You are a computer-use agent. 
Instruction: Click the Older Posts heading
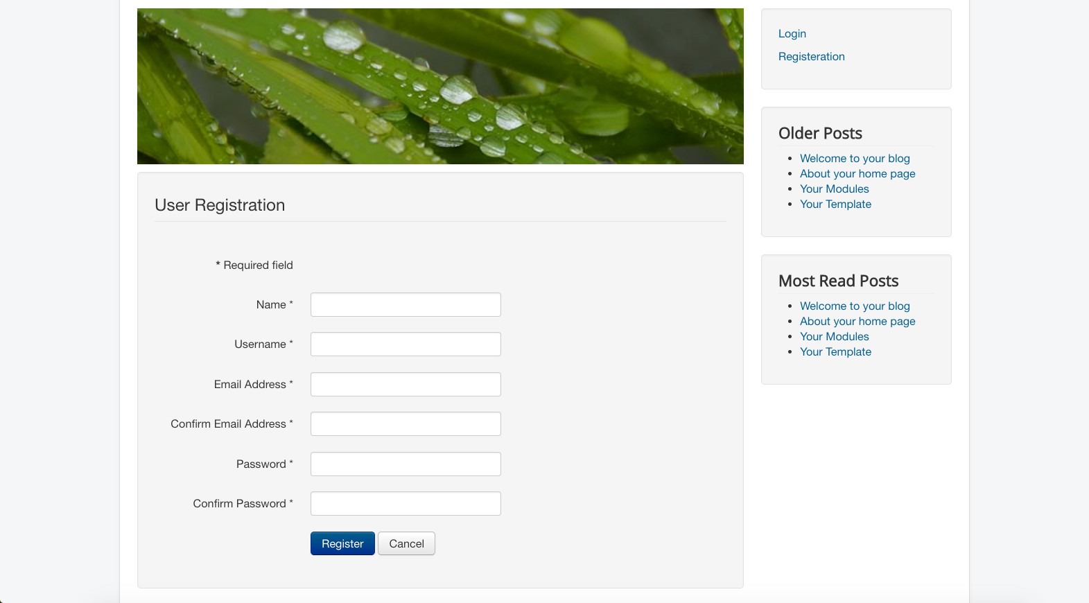tap(820, 133)
